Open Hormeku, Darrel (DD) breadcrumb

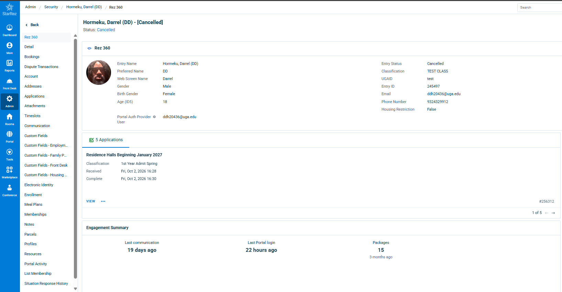[84, 7]
